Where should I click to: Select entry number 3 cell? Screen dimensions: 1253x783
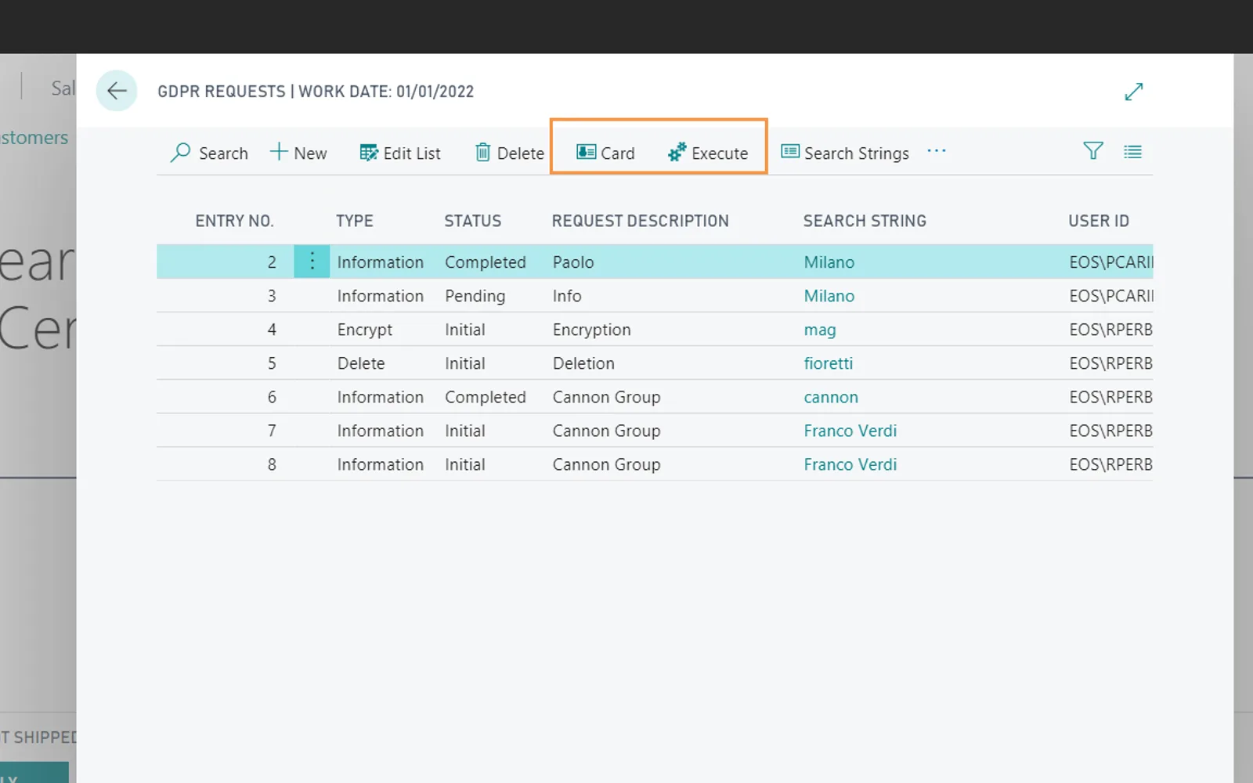[x=272, y=296]
